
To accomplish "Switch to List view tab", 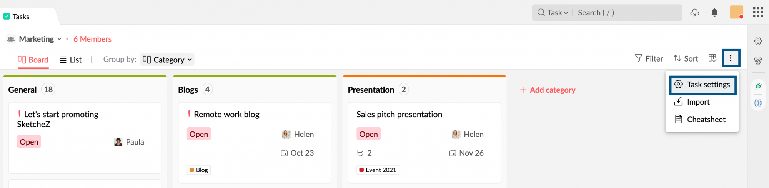I will (x=71, y=60).
